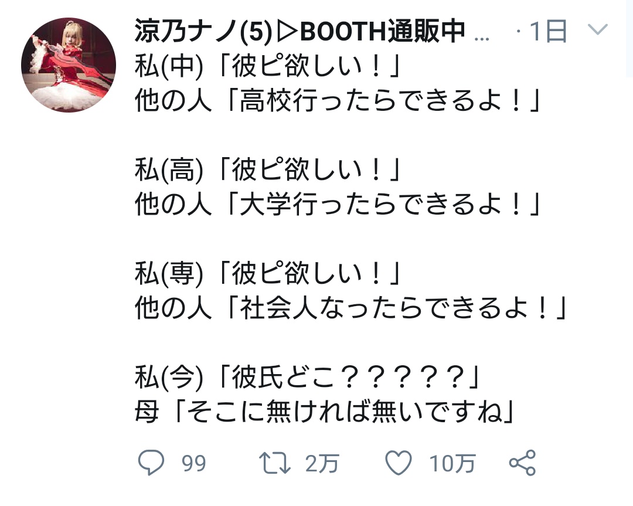
Task: Retweet this post using the arrows icon
Action: point(274,463)
